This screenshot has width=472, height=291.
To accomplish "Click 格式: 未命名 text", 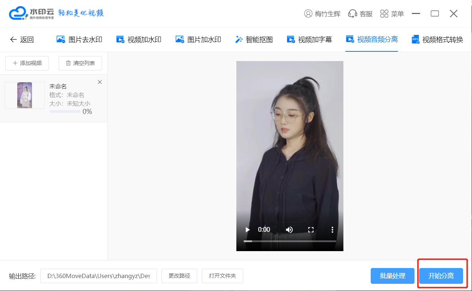I will (x=67, y=95).
